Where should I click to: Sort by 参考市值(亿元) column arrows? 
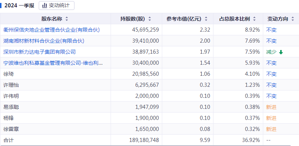click(206, 19)
